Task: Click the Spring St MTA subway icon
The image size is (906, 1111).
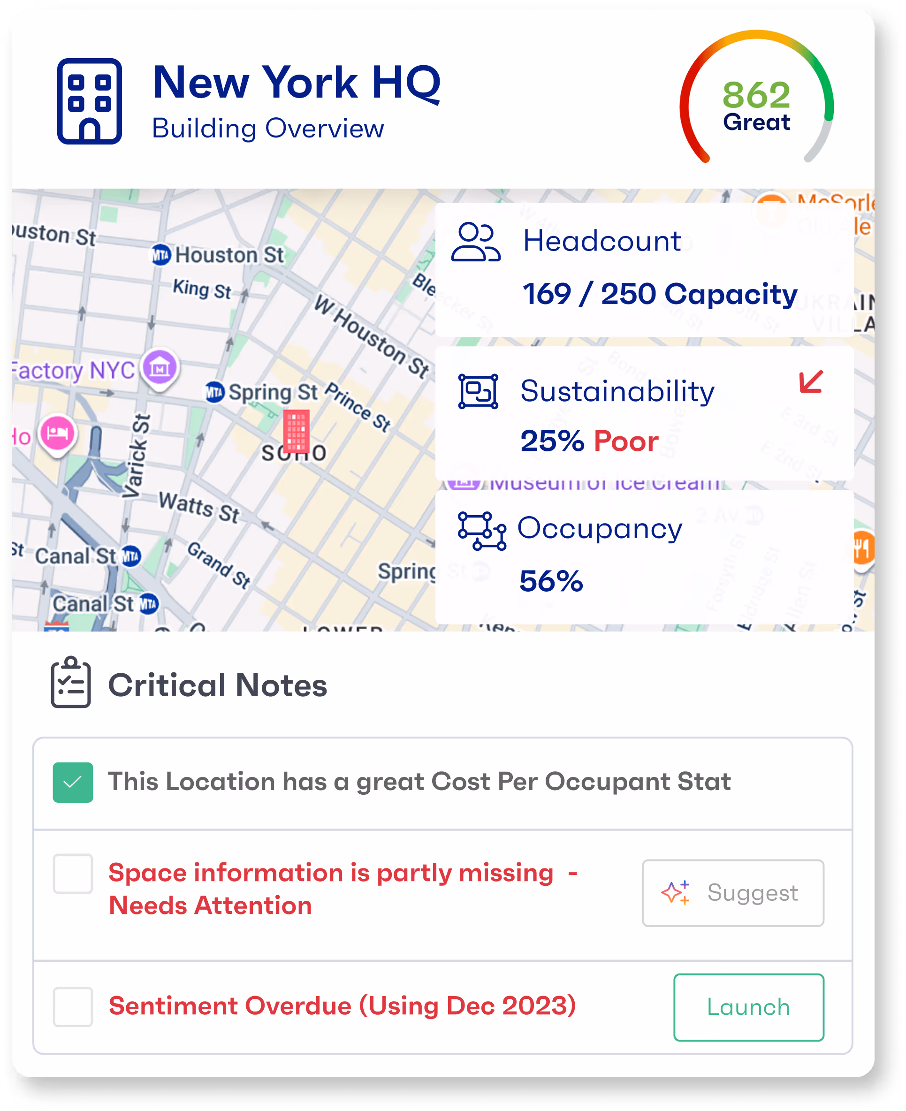Action: 214,392
